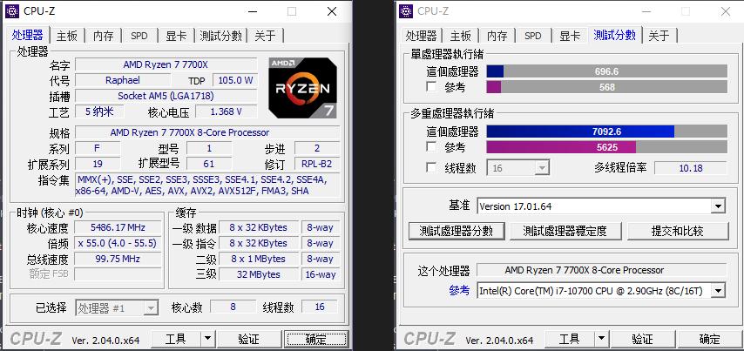Click the TDP value 105.0 W
The height and width of the screenshot is (351, 744).
click(235, 80)
